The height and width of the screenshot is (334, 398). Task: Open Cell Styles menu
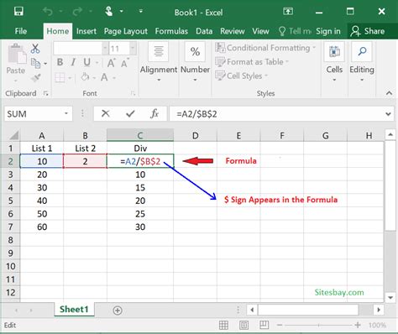coord(241,76)
